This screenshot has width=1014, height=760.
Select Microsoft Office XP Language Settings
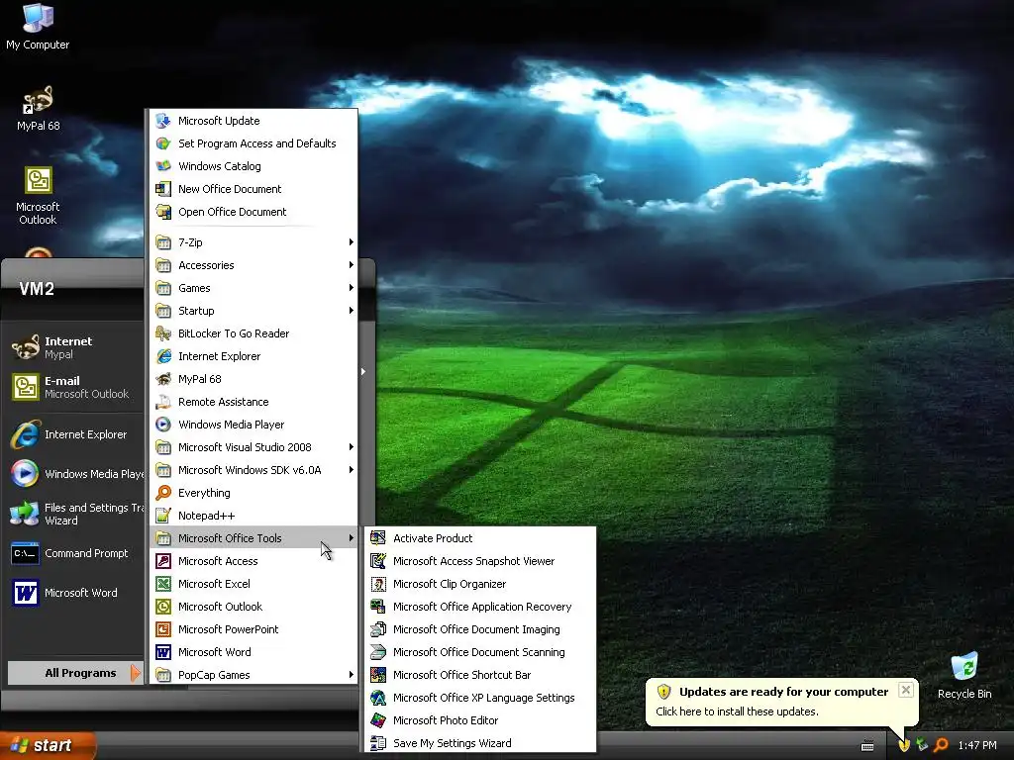[x=480, y=698]
